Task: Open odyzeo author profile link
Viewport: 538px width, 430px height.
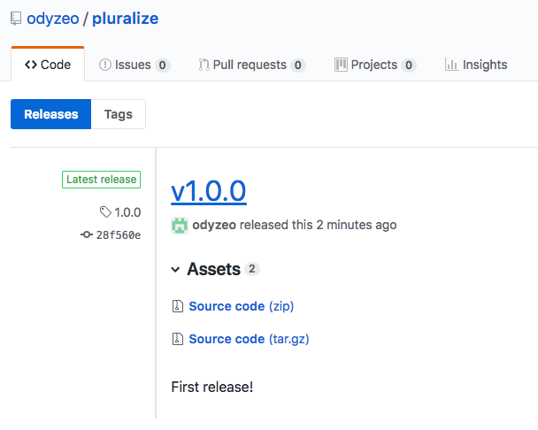Action: [214, 225]
